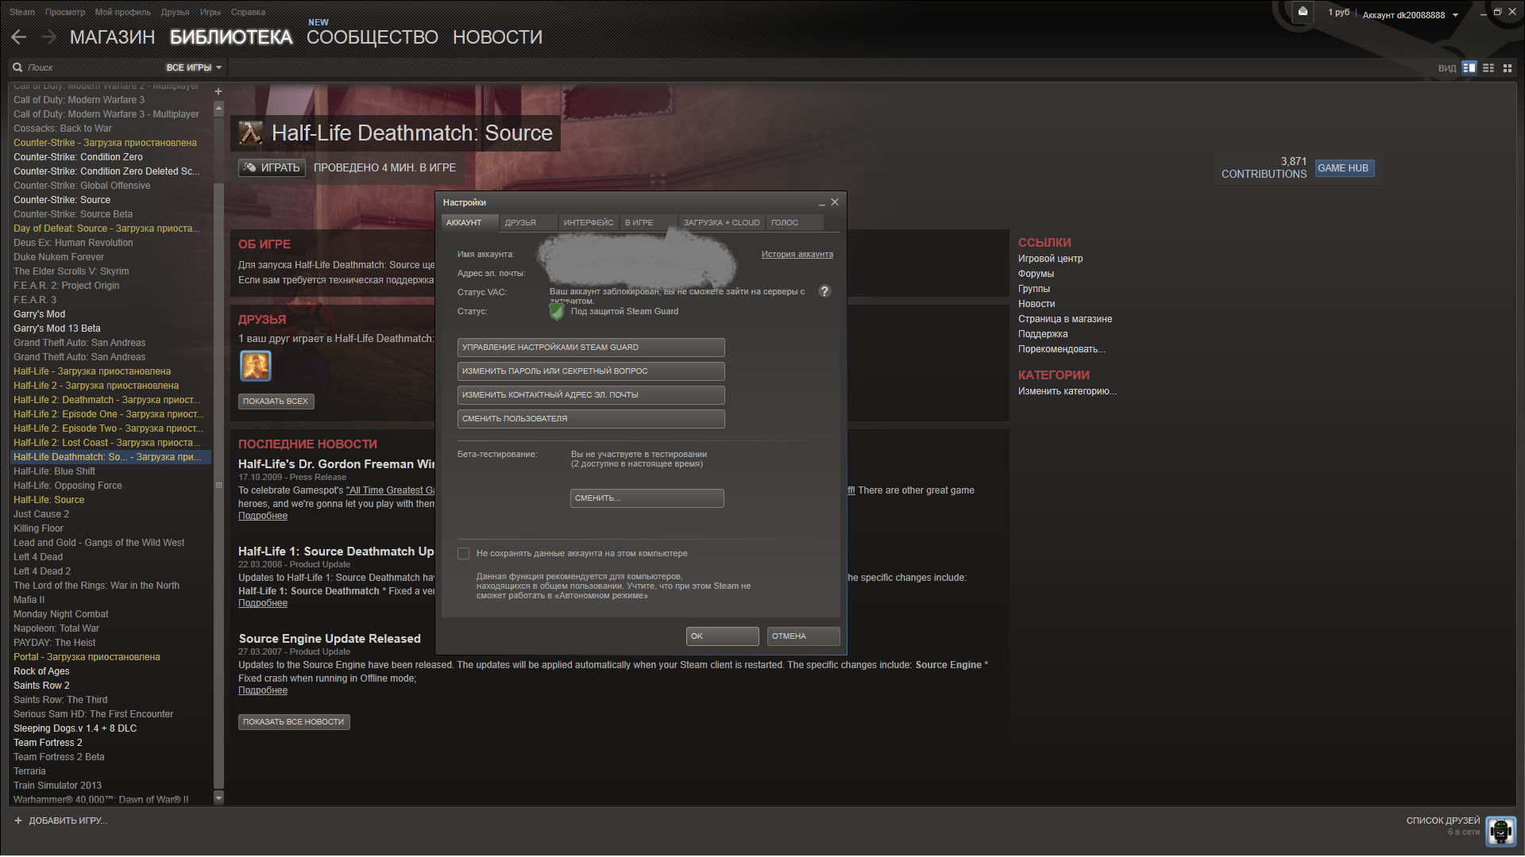Viewport: 1525px width, 857px height.
Task: Switch to ГОЛОС settings tab
Action: pyautogui.click(x=793, y=223)
